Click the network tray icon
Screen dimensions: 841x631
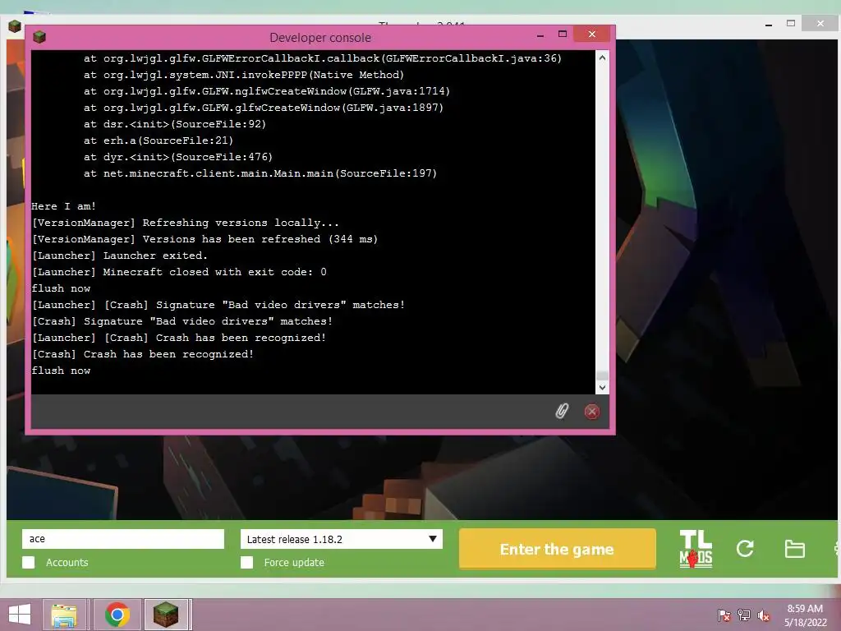[744, 615]
